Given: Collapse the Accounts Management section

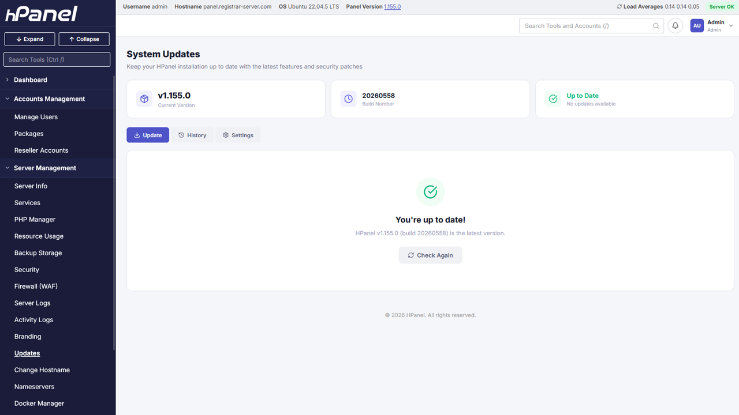Looking at the screenshot, I should click(x=58, y=99).
